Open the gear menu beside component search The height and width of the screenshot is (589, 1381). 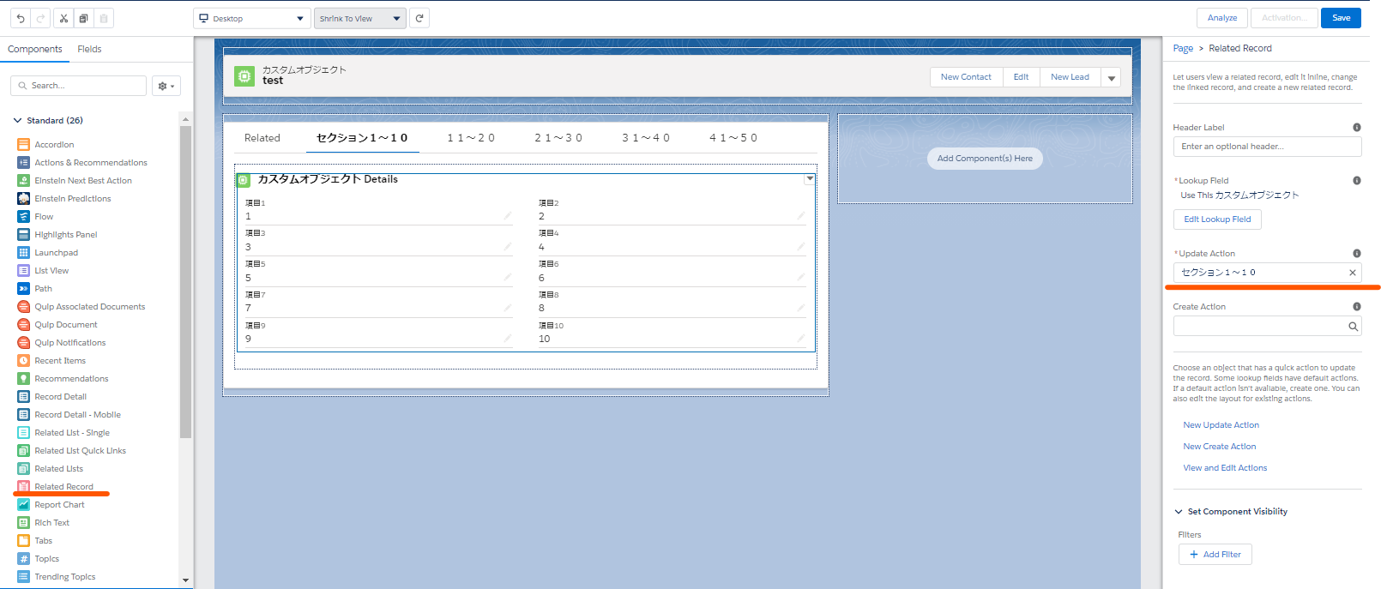click(x=166, y=86)
